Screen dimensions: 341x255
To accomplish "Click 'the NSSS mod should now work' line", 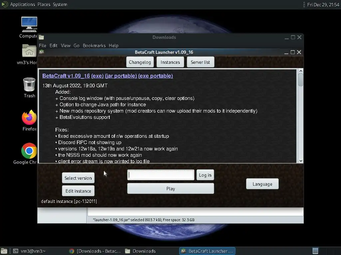I will (x=99, y=155).
